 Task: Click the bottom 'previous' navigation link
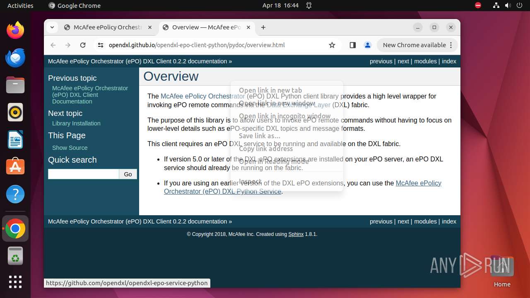[381, 221]
